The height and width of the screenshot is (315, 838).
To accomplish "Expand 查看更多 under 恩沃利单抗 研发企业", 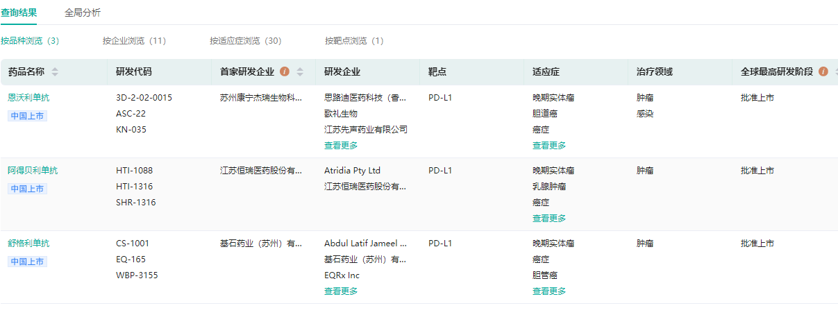I will click(341, 146).
